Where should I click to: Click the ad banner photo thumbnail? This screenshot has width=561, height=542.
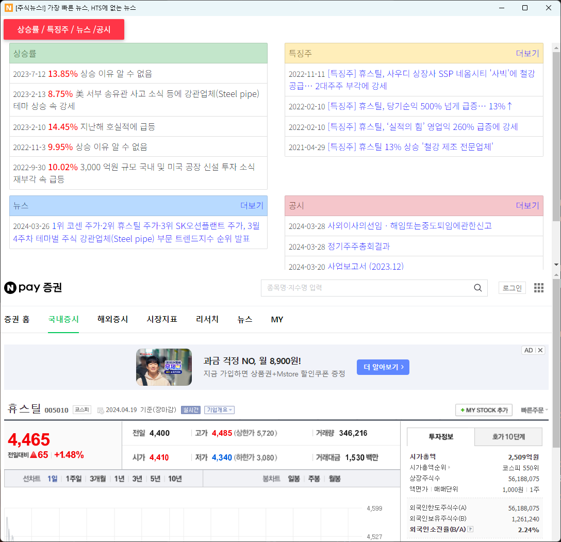tap(164, 367)
